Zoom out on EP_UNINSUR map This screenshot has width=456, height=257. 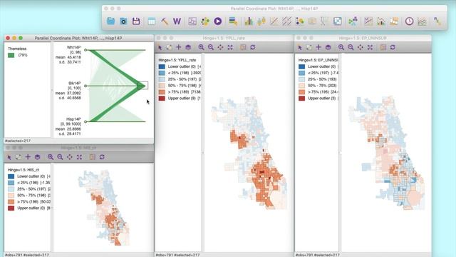351,47
